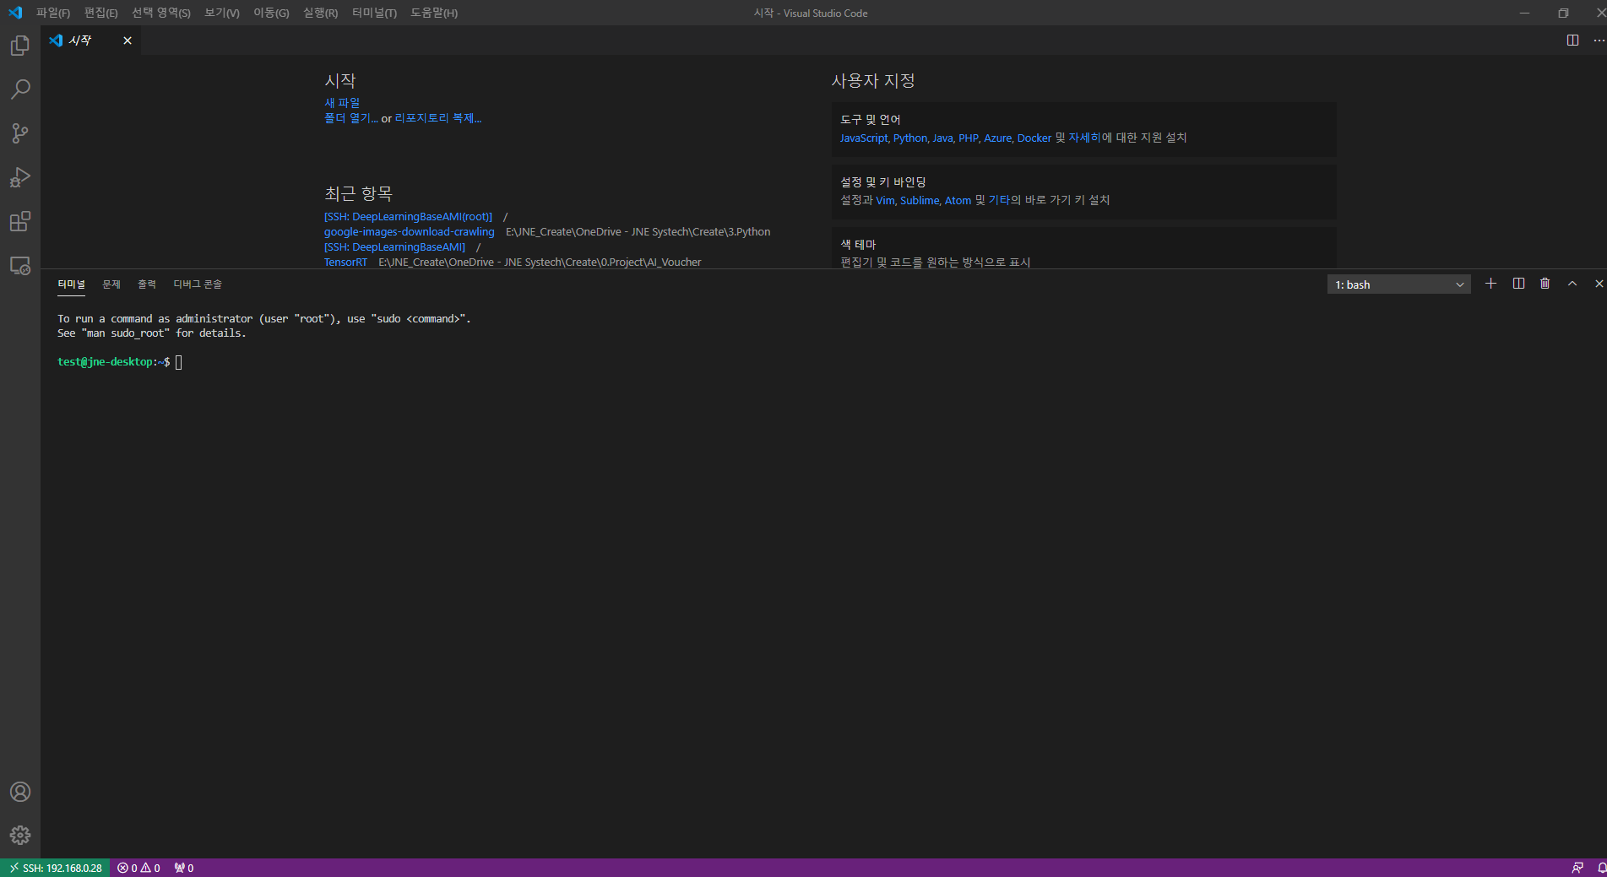The width and height of the screenshot is (1607, 877).
Task: Focus the terminal prompt test@jne-desktop
Action: pos(113,362)
